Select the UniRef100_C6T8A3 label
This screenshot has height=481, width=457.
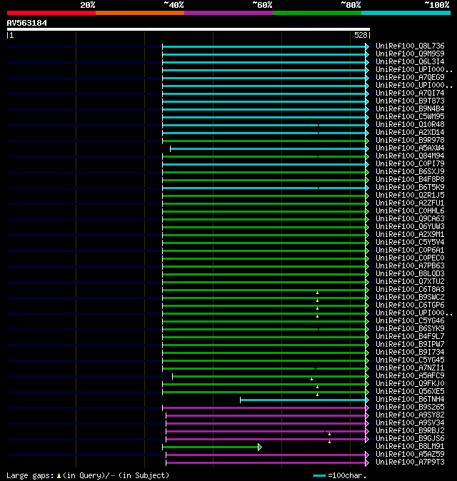tap(410, 290)
